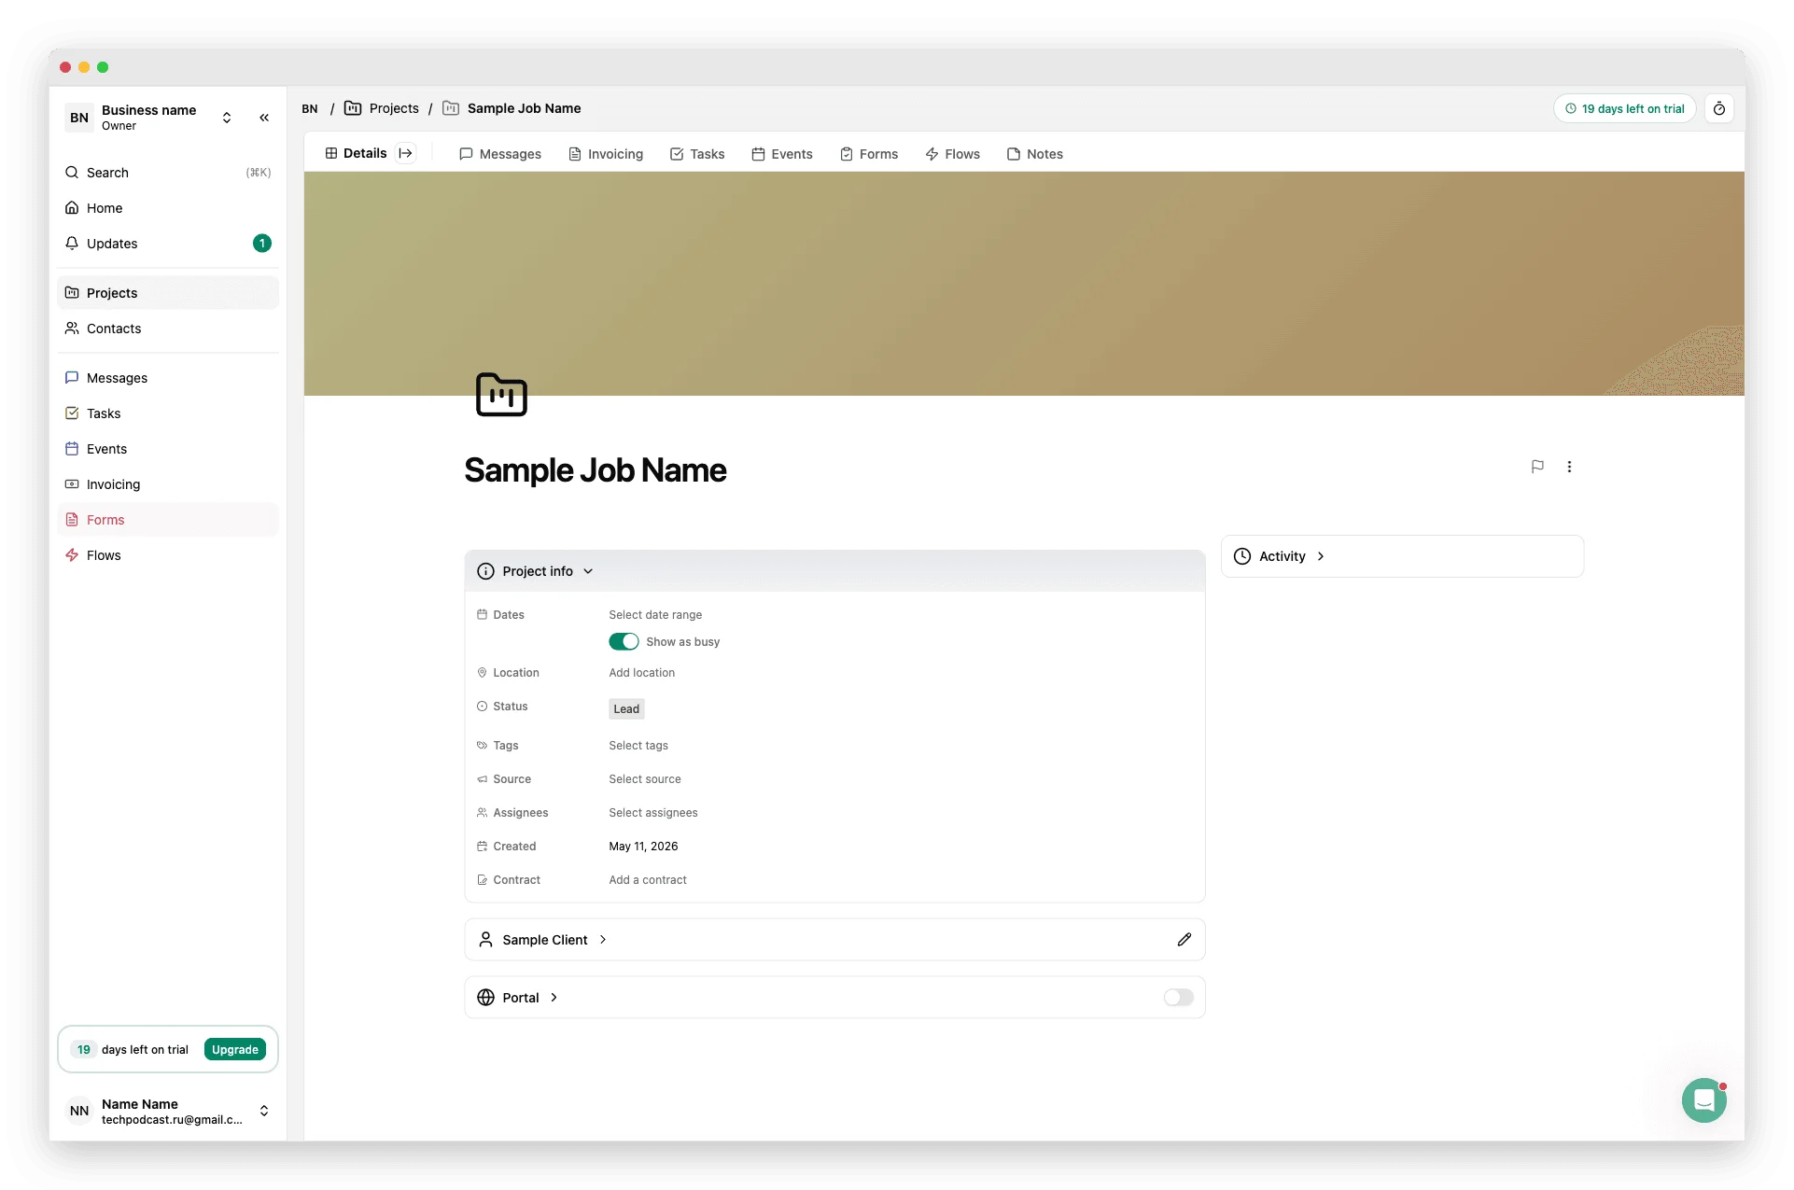Screen dimensions: 1794x1190
Task: Click the NN user avatar
Action: click(x=79, y=1111)
